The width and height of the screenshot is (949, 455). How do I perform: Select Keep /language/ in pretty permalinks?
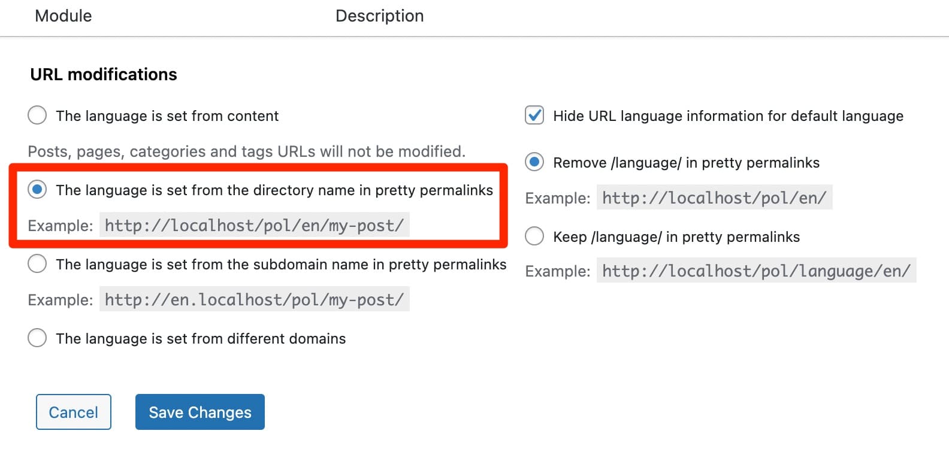(x=534, y=236)
